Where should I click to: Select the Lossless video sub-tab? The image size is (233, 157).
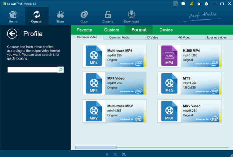[217, 38]
